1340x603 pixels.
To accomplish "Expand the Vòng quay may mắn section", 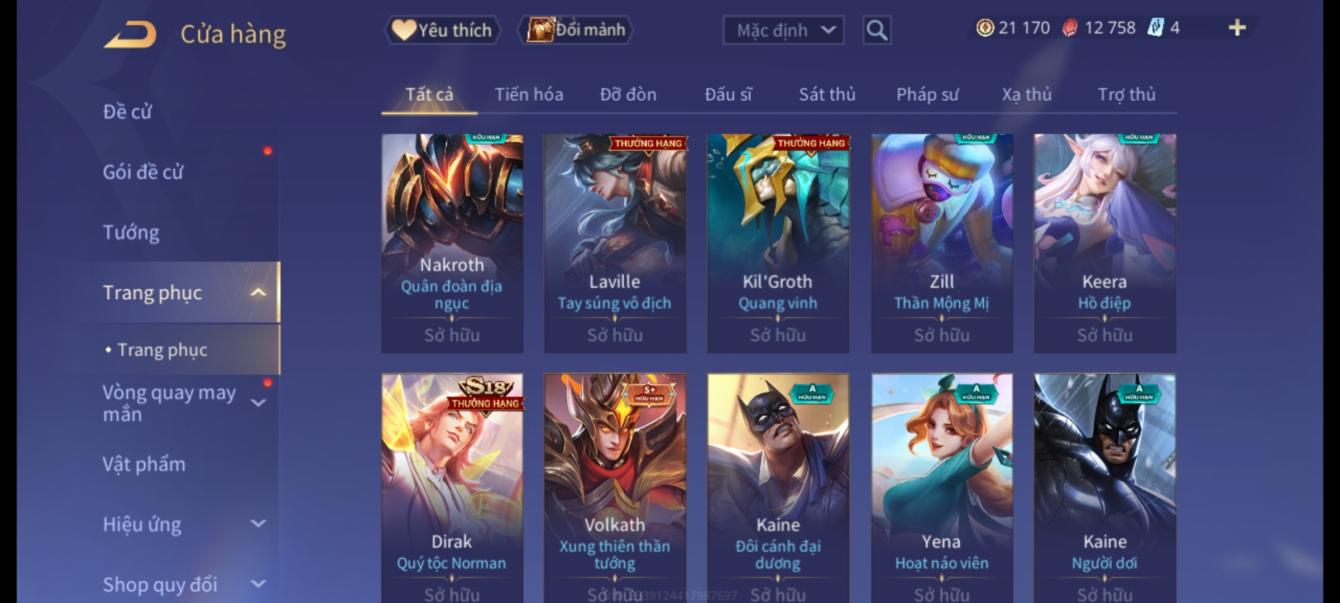I will (258, 403).
